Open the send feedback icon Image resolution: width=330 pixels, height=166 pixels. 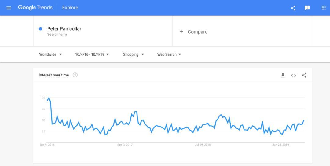307,8
